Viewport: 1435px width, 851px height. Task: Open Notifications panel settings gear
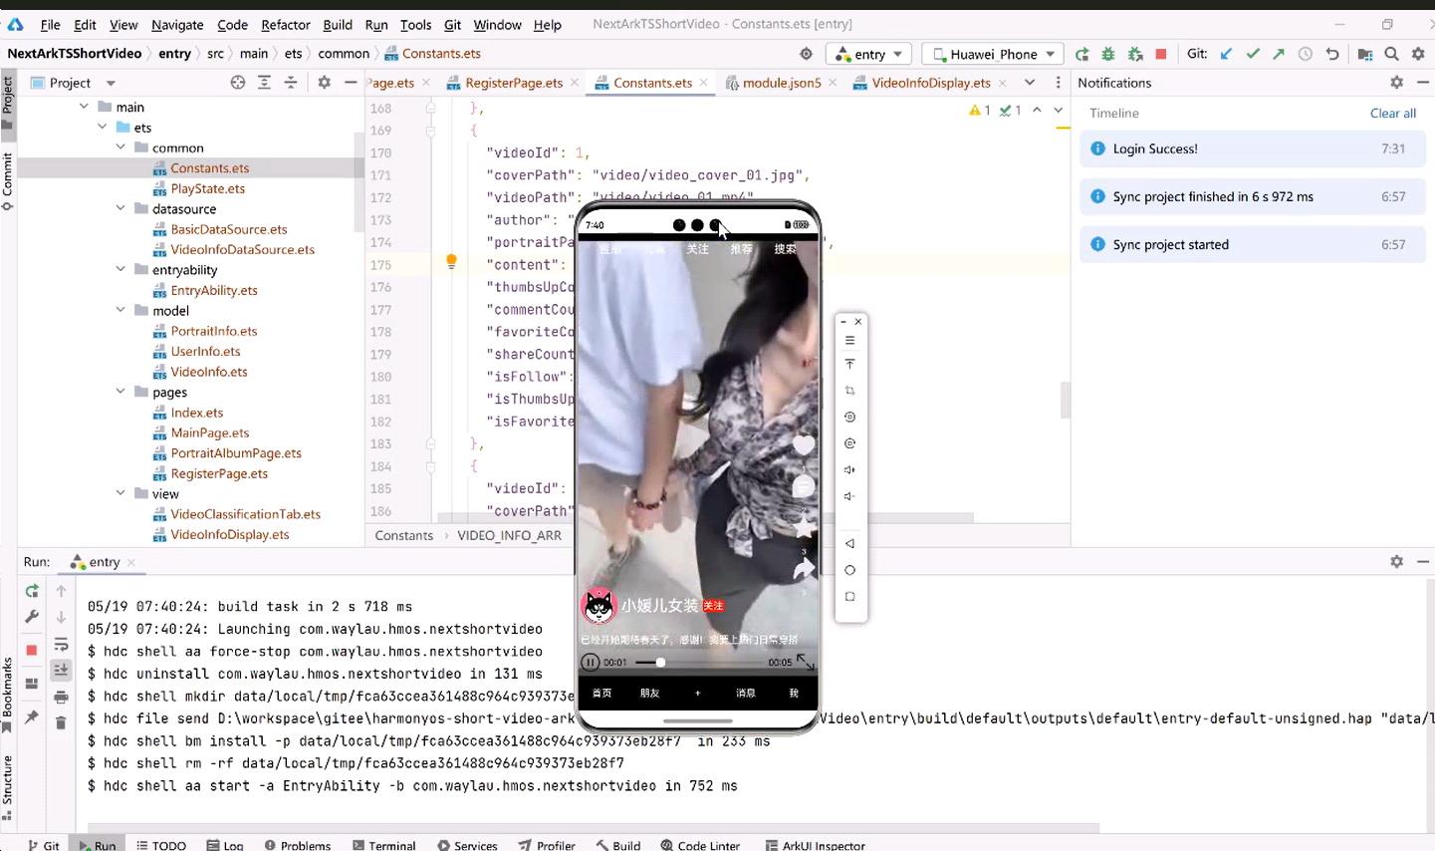point(1397,83)
